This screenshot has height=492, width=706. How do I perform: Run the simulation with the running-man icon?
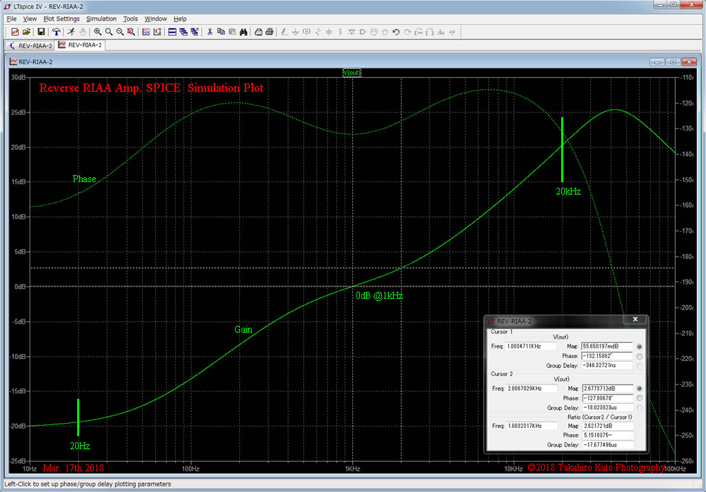tap(70, 32)
